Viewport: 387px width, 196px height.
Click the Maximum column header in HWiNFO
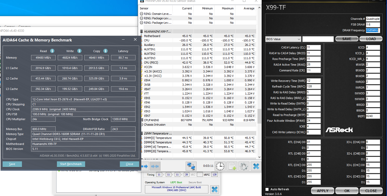click(x=228, y=8)
